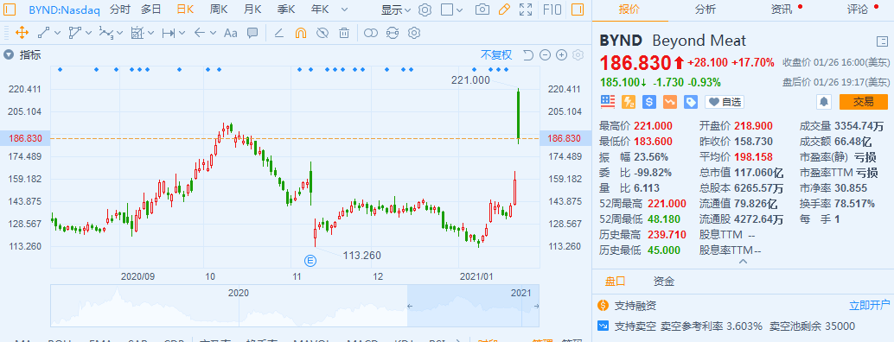This screenshot has width=894, height=342.
Task: Toggle 自选 watchlist heart button
Action: [724, 102]
